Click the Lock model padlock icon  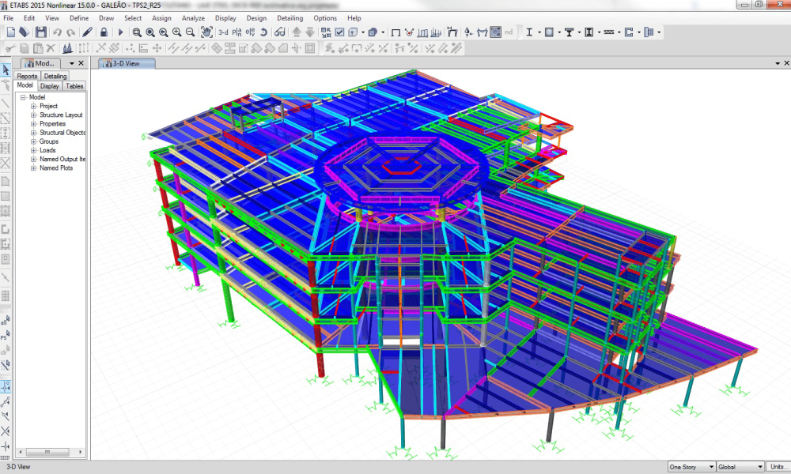(104, 32)
